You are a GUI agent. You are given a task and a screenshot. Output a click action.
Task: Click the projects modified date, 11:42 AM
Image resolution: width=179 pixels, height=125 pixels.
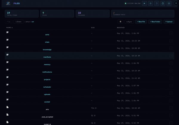[x=128, y=78]
